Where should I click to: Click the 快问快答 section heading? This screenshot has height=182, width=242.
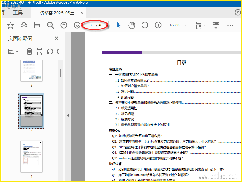pos(115,164)
